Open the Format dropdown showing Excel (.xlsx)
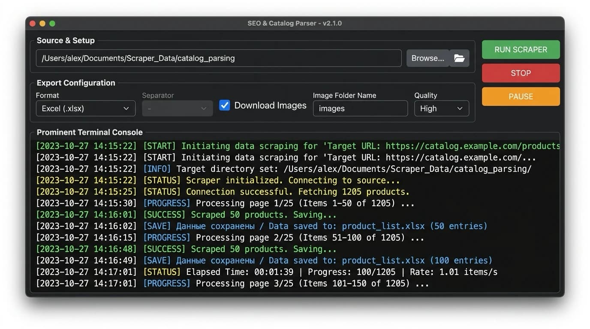Viewport: 590px width, 329px height. 86,108
